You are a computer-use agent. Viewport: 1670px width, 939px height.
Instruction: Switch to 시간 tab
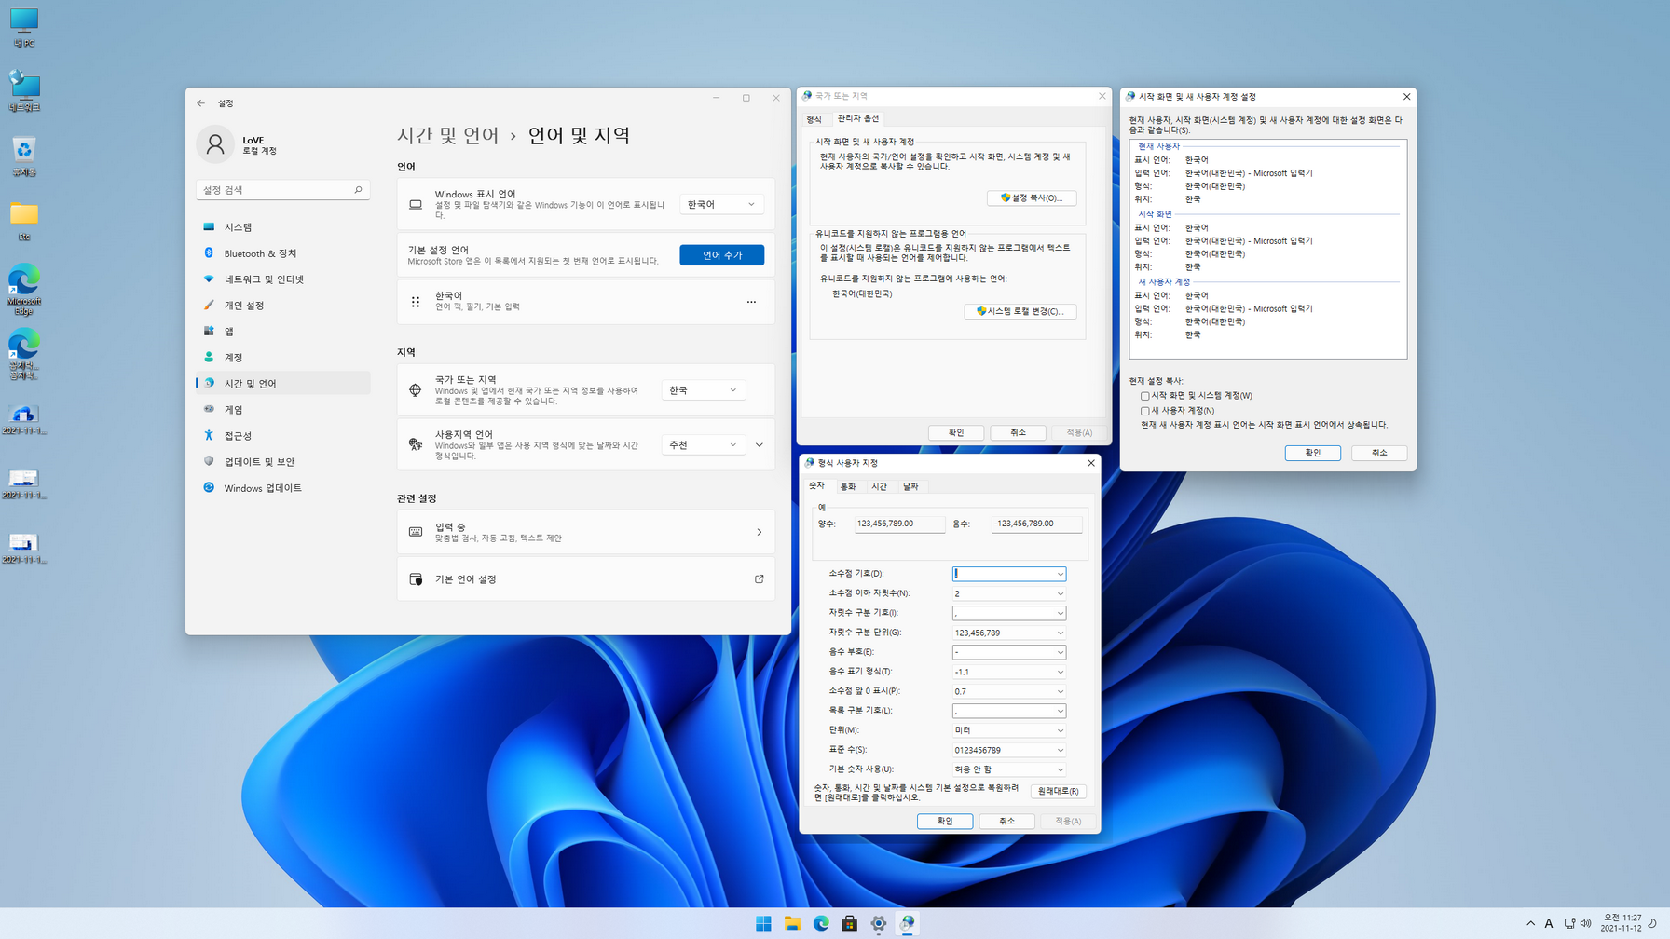click(879, 487)
